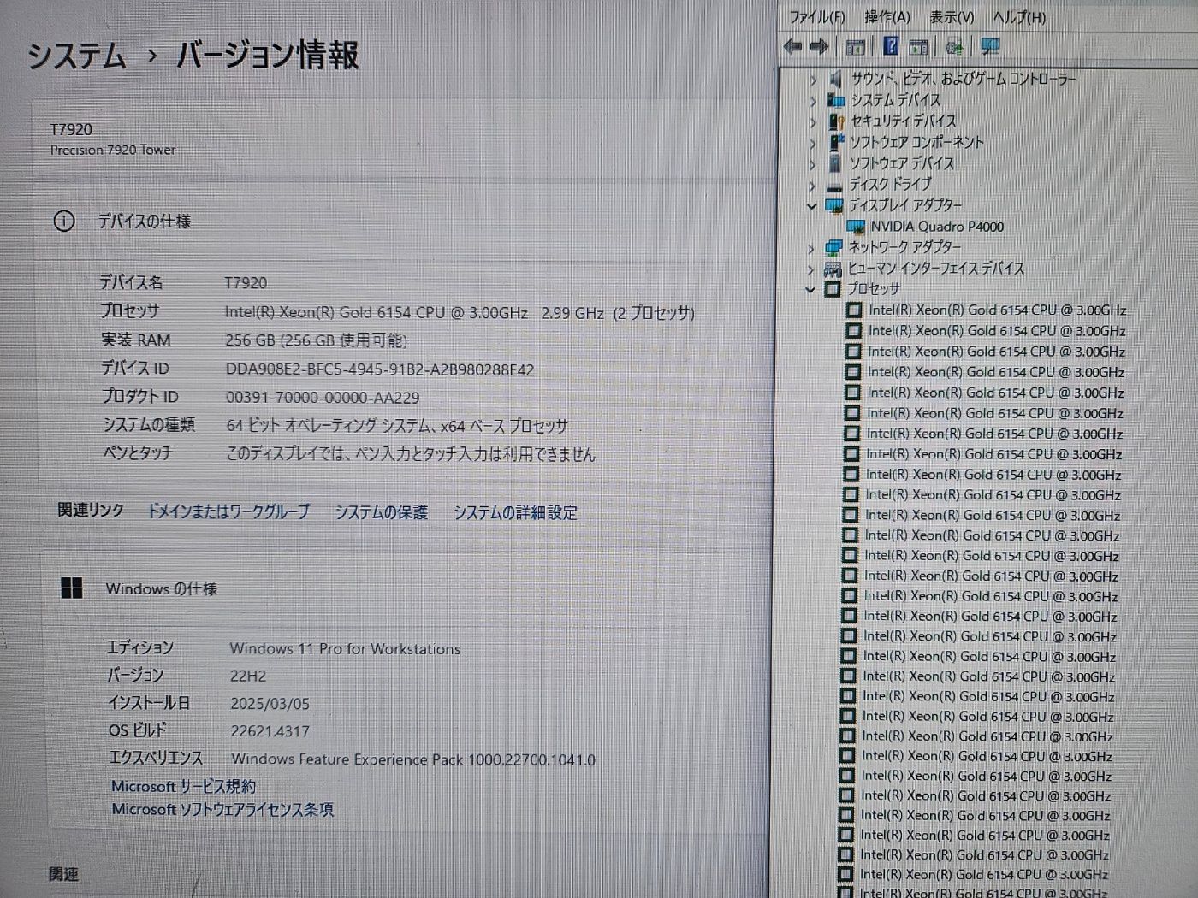1198x898 pixels.
Task: Select the ネットワーク アダプター icon
Action: coord(833,247)
